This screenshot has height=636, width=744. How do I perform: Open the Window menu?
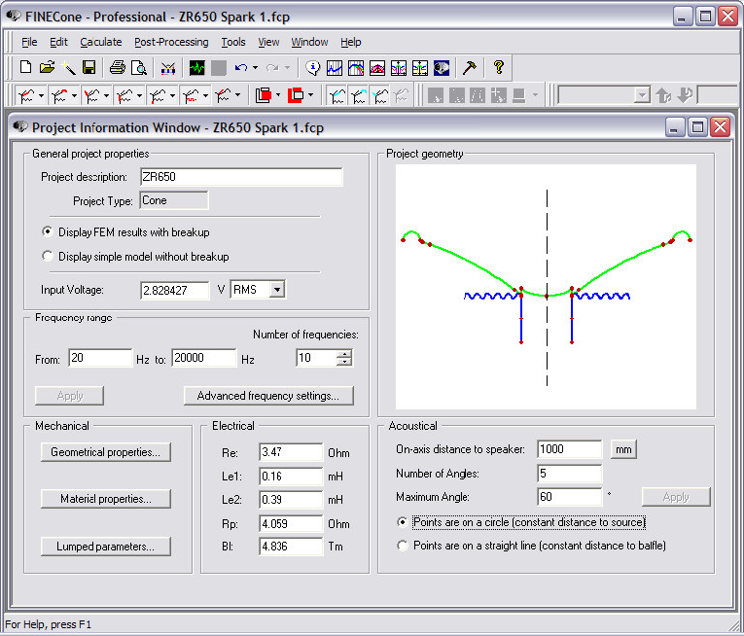pyautogui.click(x=309, y=42)
